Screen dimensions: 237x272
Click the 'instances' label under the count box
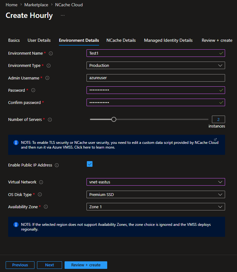click(x=217, y=126)
